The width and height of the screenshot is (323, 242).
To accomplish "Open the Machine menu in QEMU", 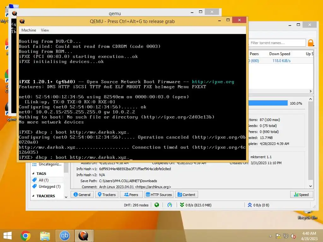I will [29, 30].
